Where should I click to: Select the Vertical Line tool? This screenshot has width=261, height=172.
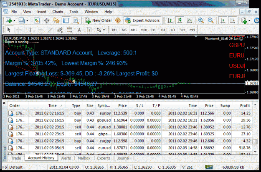click(x=30, y=30)
